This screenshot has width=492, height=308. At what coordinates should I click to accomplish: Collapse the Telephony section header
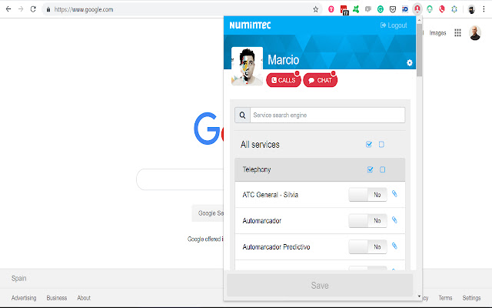(x=320, y=169)
